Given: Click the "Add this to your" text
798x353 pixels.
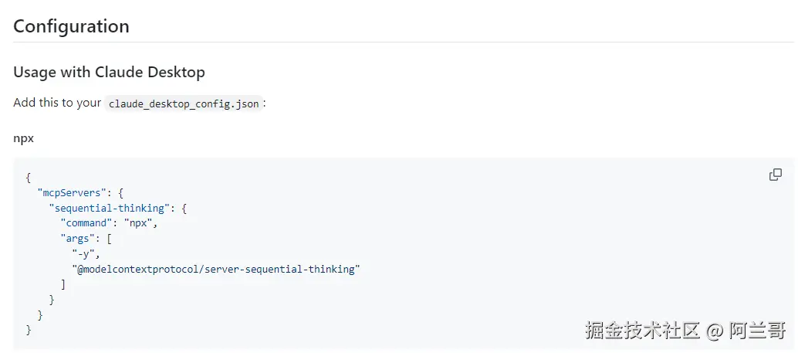Looking at the screenshot, I should click(57, 103).
